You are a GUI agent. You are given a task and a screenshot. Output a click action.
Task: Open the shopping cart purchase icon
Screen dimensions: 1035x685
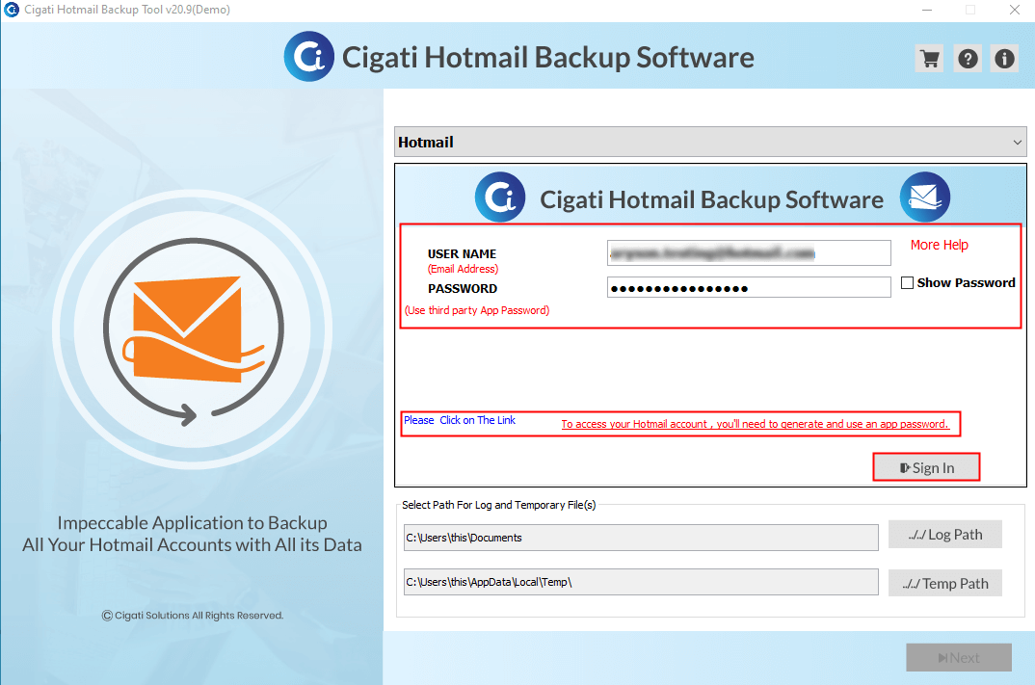point(929,59)
